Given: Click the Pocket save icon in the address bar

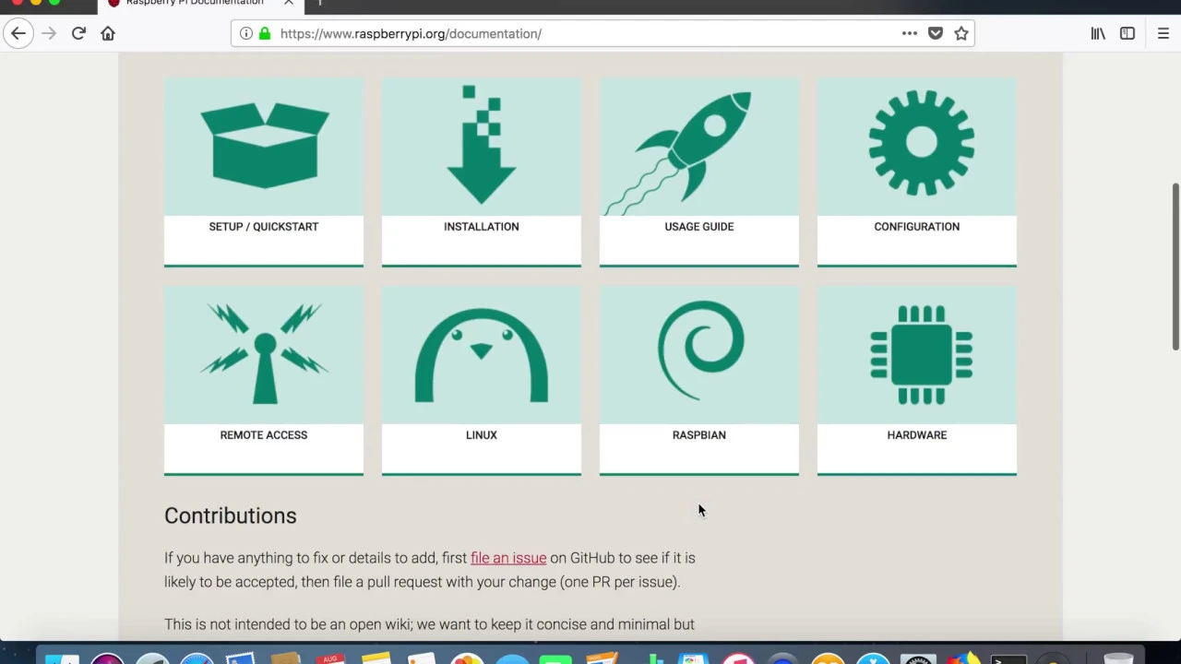Looking at the screenshot, I should click(936, 33).
